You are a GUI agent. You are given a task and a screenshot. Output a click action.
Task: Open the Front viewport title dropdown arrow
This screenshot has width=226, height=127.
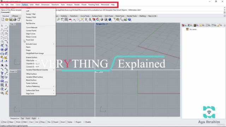[16, 71]
